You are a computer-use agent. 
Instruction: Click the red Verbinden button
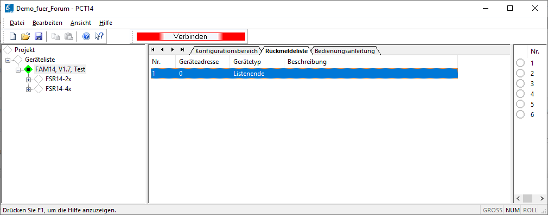coord(191,36)
